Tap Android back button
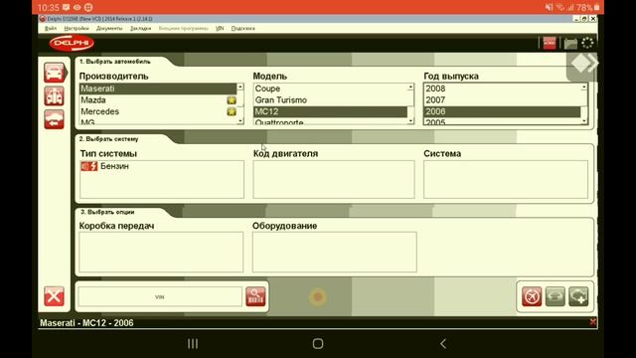The width and height of the screenshot is (636, 358). point(443,344)
